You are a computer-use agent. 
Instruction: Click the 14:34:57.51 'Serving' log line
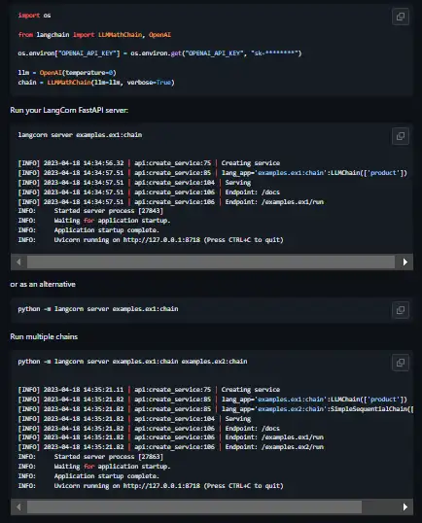tap(134, 183)
